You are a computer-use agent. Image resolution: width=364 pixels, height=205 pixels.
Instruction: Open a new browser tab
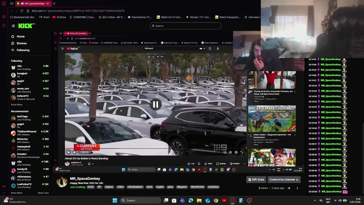[x=54, y=3]
